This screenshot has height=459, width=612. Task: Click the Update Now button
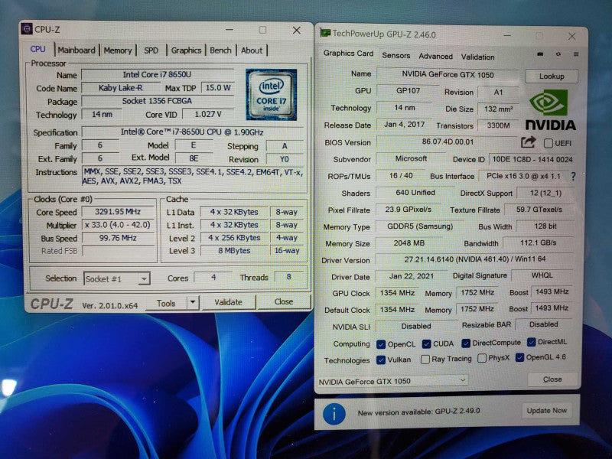click(x=546, y=411)
